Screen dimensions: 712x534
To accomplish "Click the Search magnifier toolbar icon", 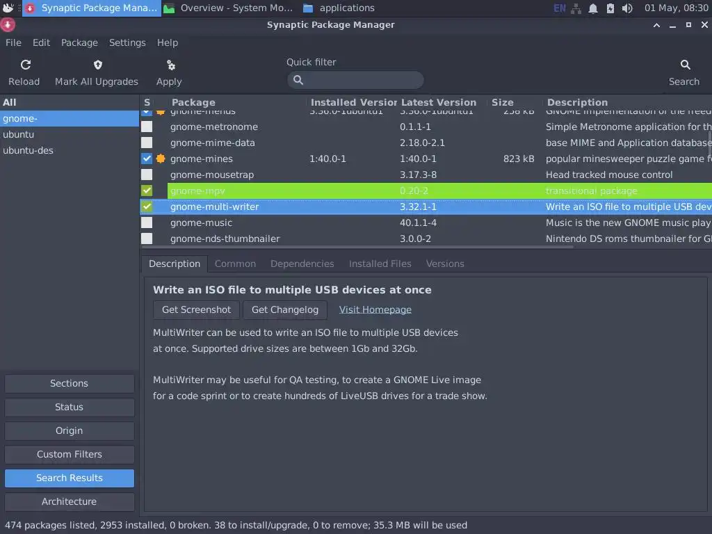I will [685, 65].
